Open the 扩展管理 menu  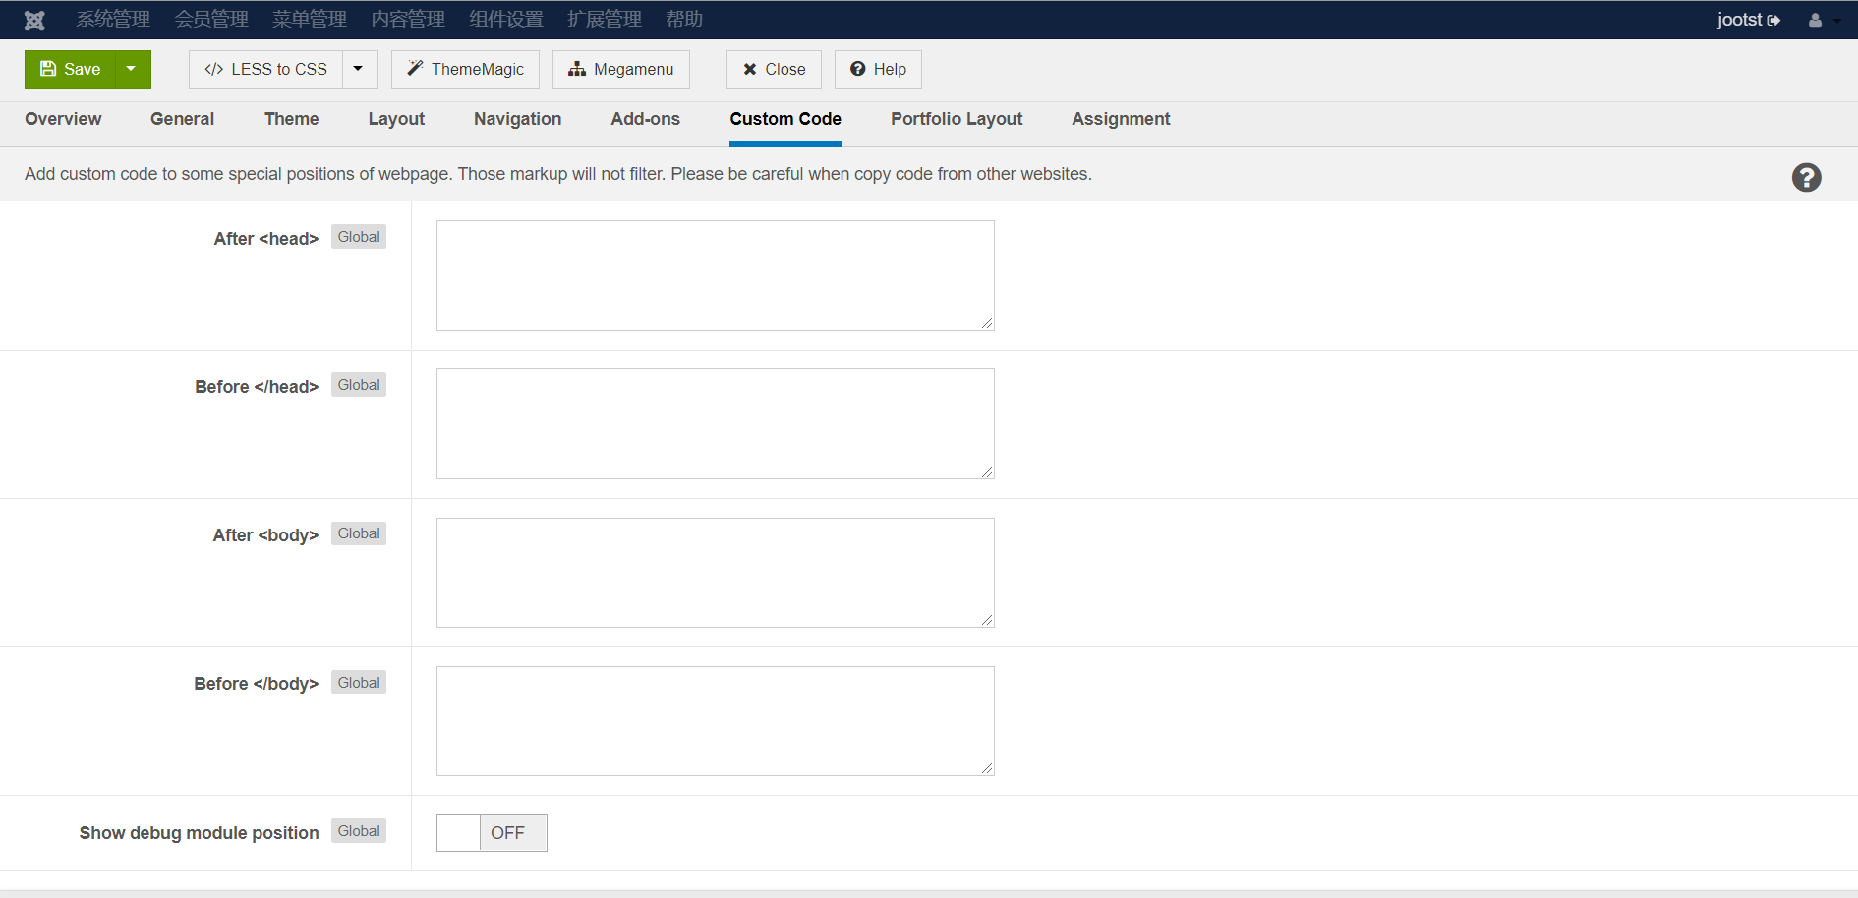pyautogui.click(x=604, y=20)
